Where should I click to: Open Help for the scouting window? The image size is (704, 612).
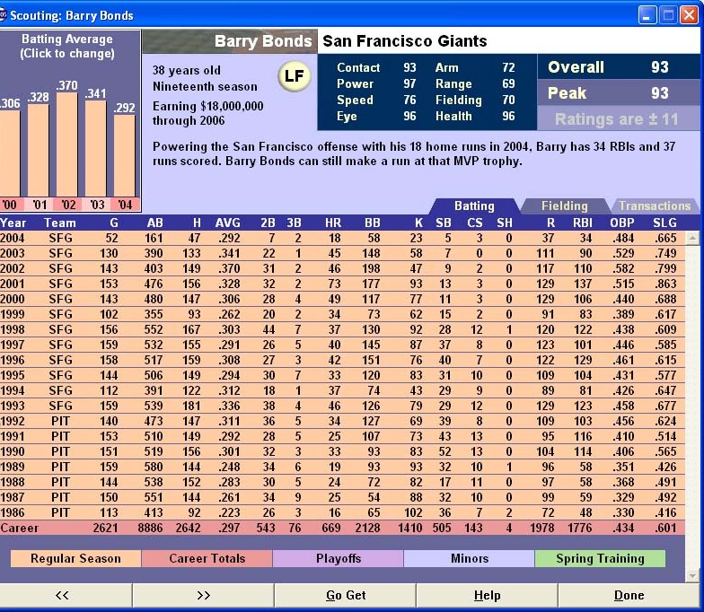pos(487,595)
